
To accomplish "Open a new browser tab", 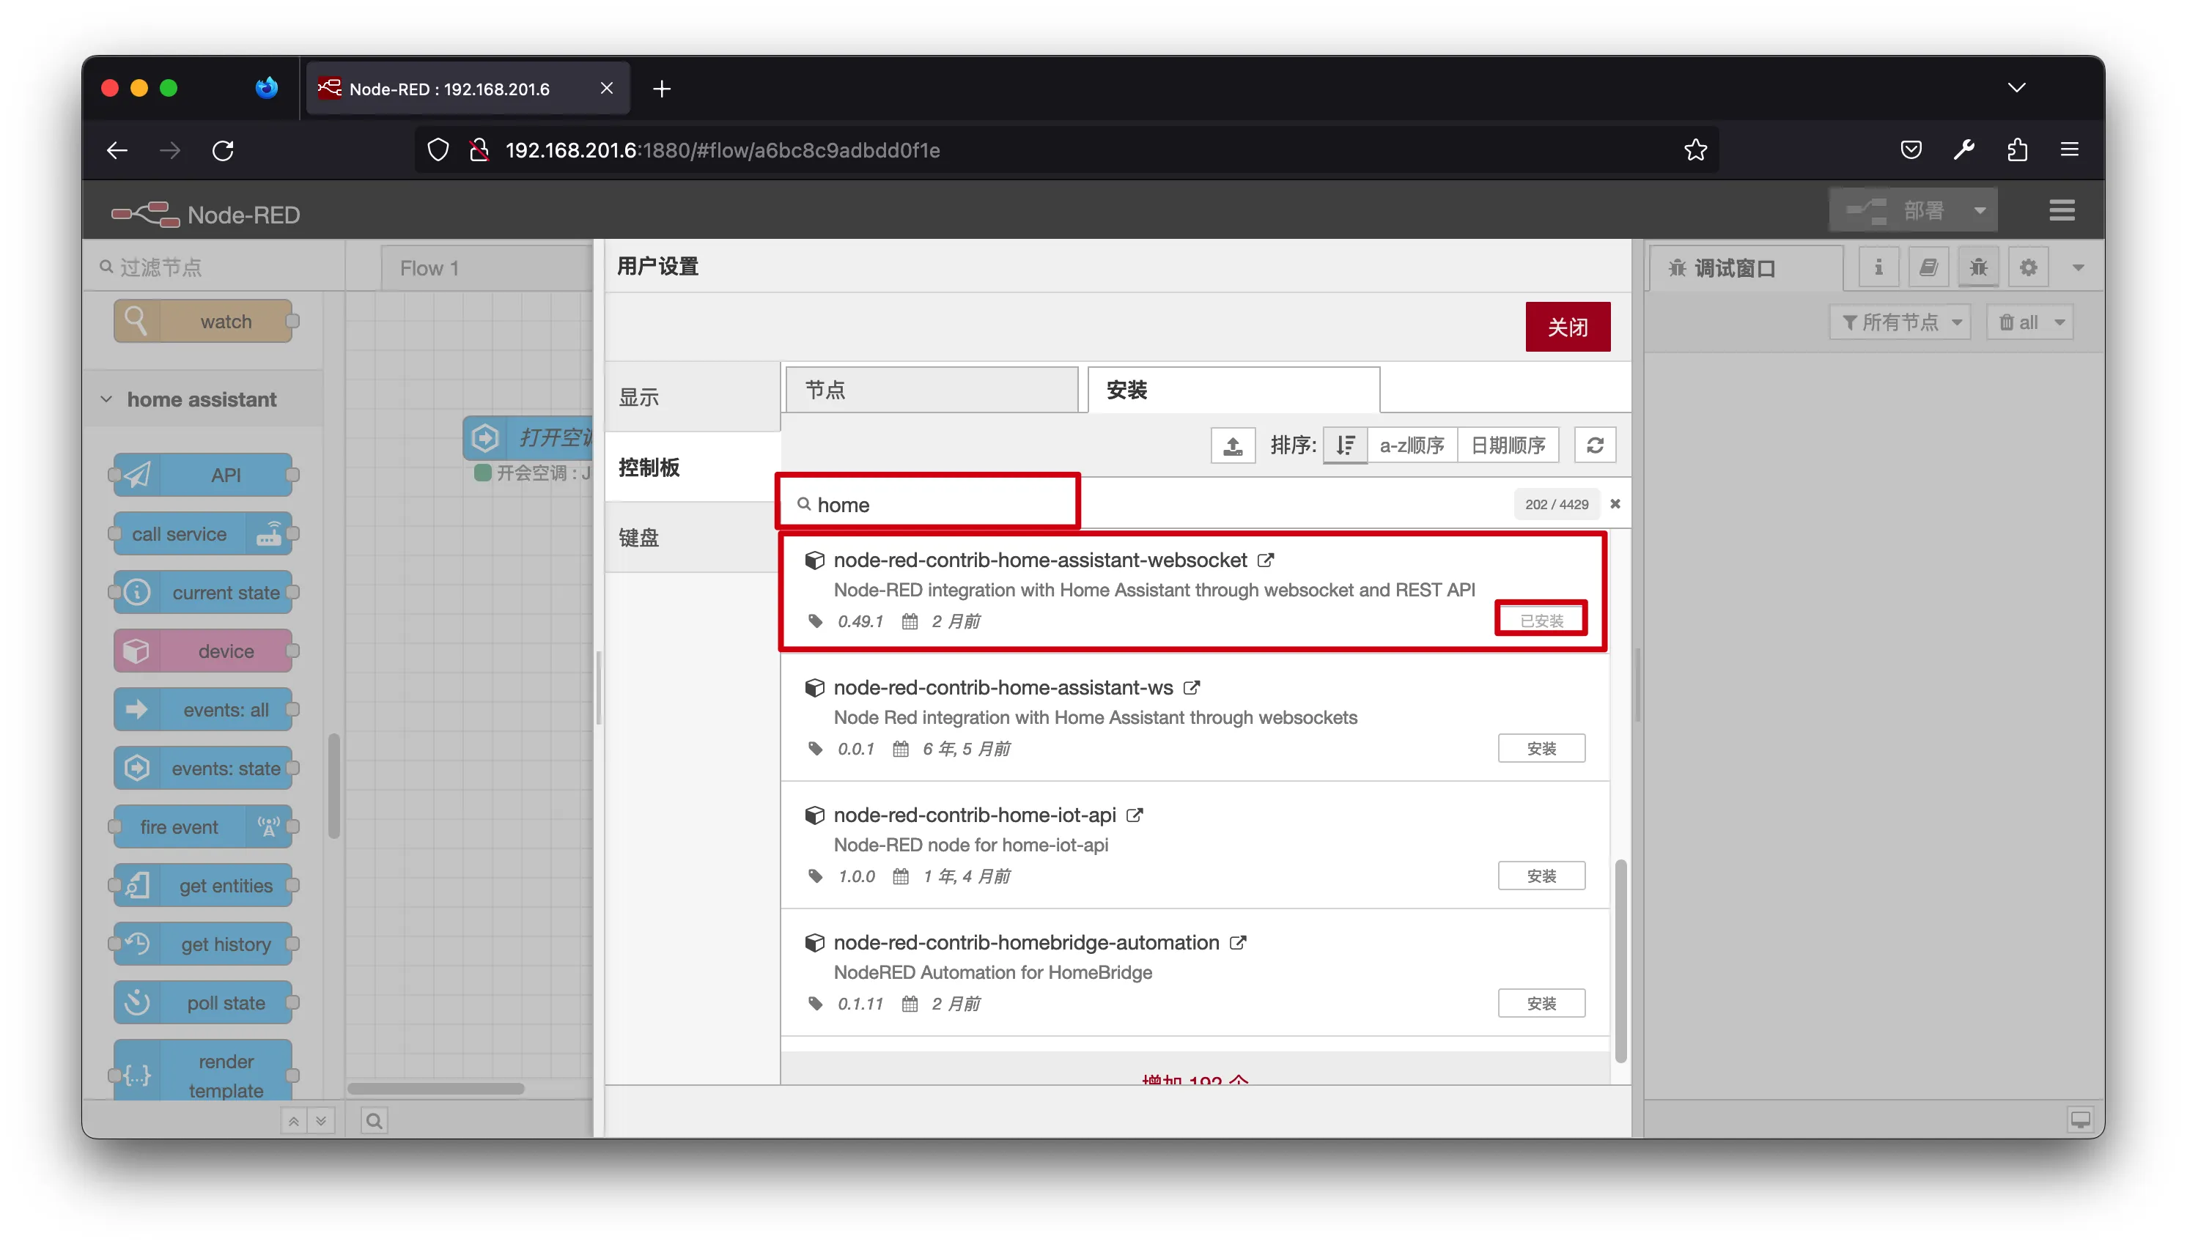I will [661, 88].
